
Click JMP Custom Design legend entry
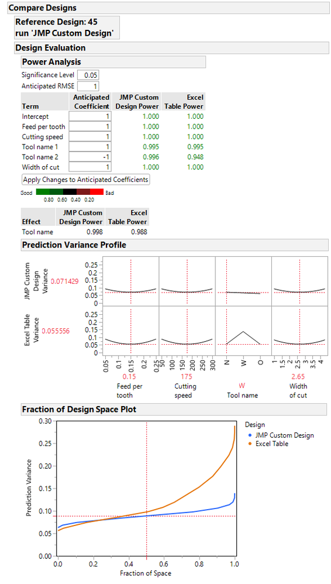(282, 435)
